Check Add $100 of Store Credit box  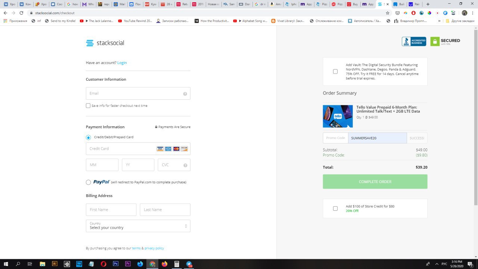pyautogui.click(x=335, y=208)
